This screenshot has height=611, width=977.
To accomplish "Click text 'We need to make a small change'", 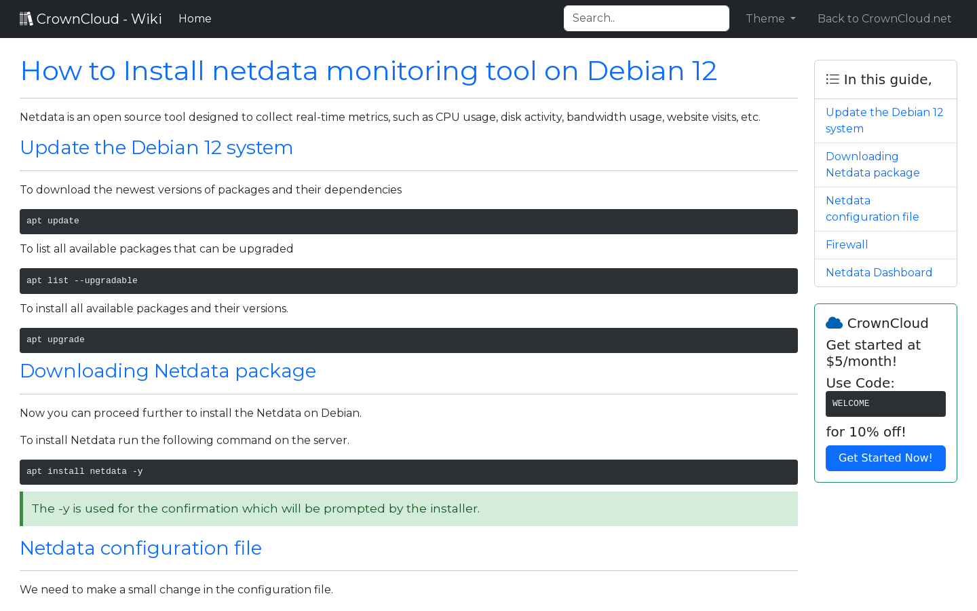I will pyautogui.click(x=176, y=590).
